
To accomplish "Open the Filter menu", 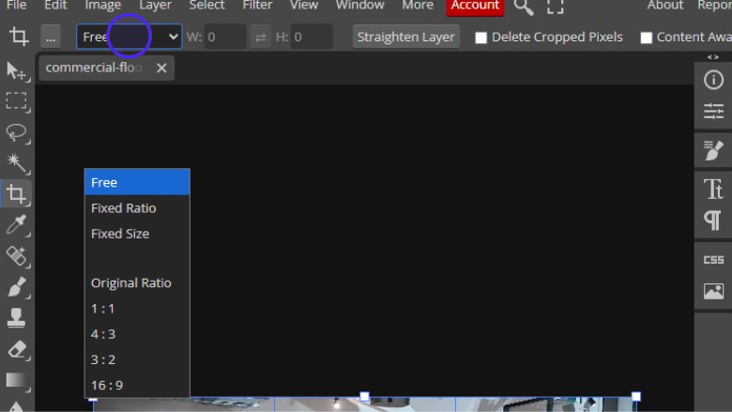I will (x=257, y=6).
